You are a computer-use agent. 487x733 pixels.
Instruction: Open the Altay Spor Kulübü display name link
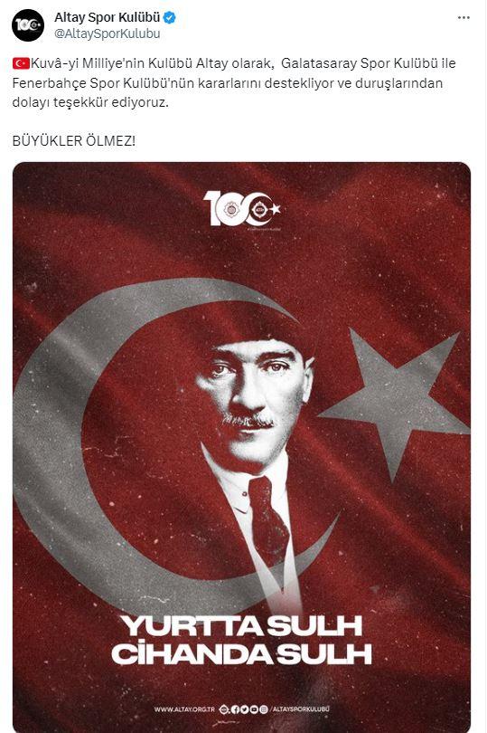(x=107, y=17)
